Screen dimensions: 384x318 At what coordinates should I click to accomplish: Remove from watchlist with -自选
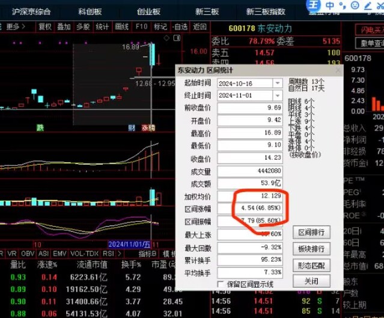click(x=180, y=26)
